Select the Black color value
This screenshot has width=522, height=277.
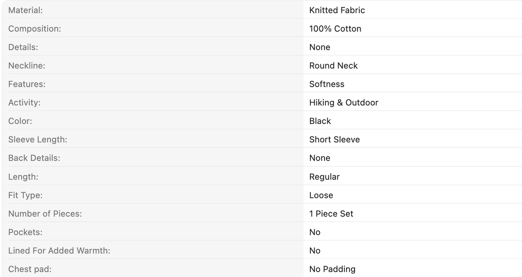point(320,121)
